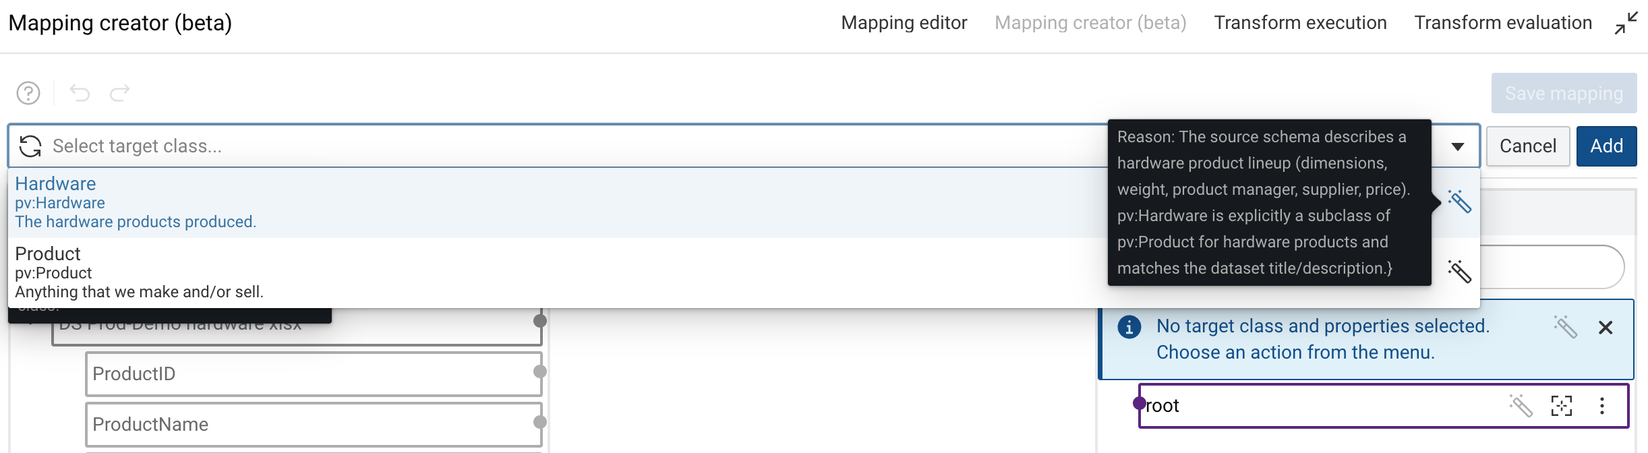Expand the target class dropdown arrow
The width and height of the screenshot is (1648, 453).
point(1457,146)
